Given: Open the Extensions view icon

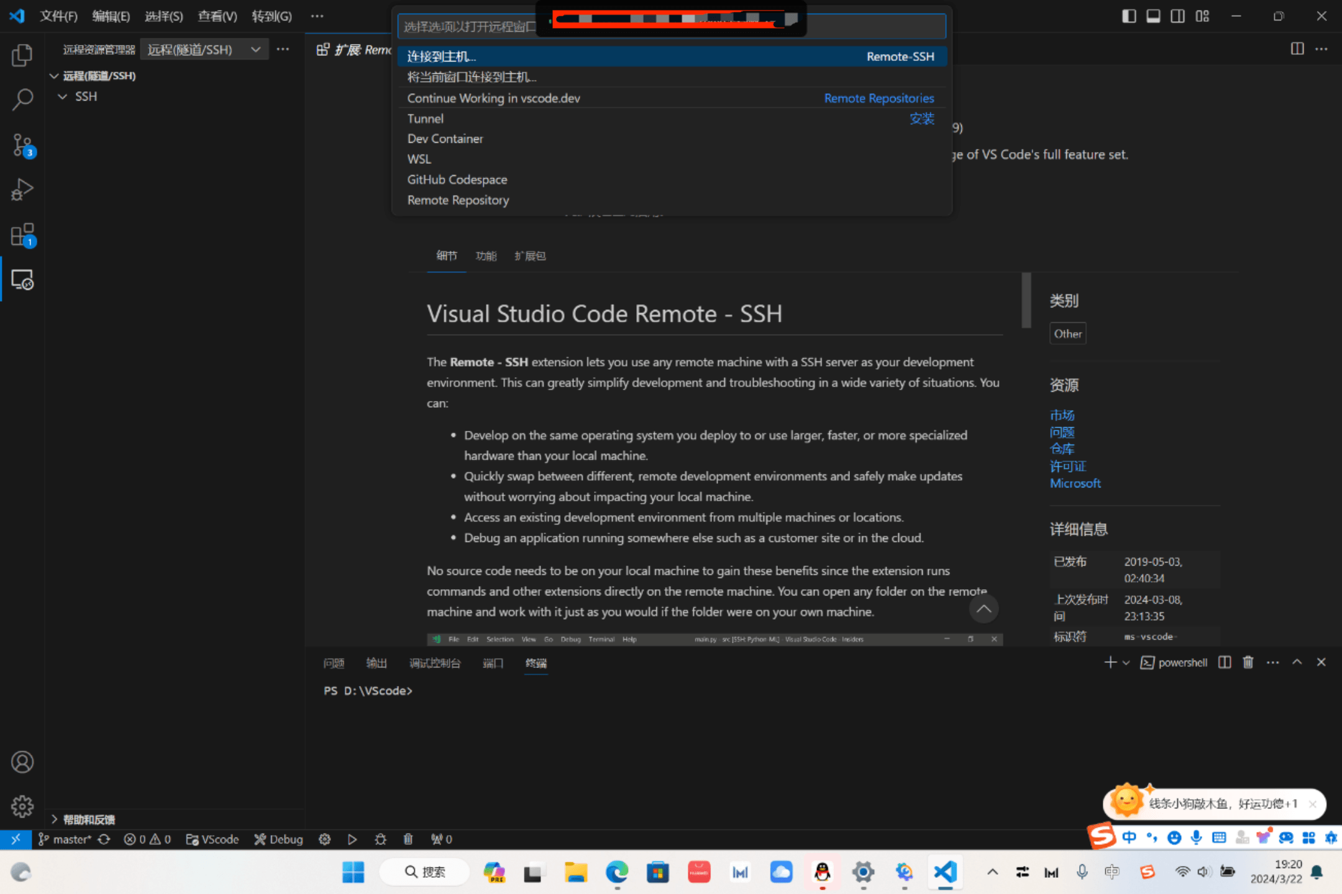Looking at the screenshot, I should (22, 235).
